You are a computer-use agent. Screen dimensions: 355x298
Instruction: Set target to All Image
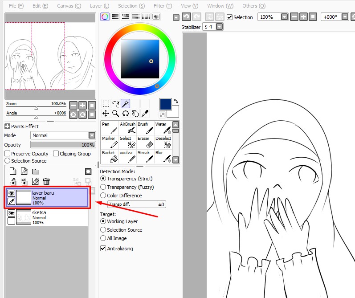coord(103,238)
